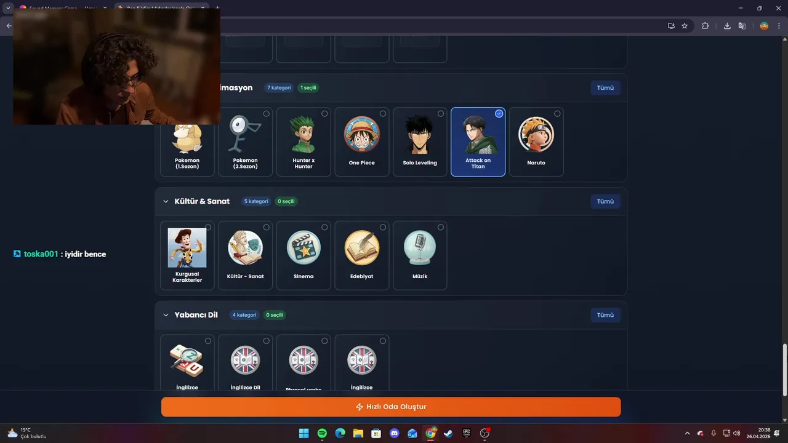
Task: Collapse the Kültür & Sanat section chevron
Action: 166,201
